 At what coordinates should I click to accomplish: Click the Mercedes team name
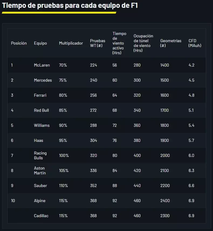click(43, 80)
